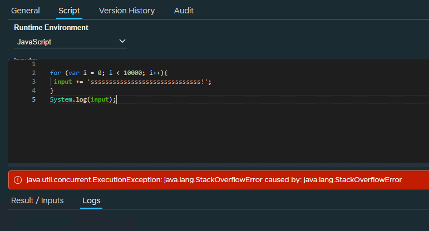Click line number 2 in editor gutter
This screenshot has height=231, width=429.
click(34, 73)
